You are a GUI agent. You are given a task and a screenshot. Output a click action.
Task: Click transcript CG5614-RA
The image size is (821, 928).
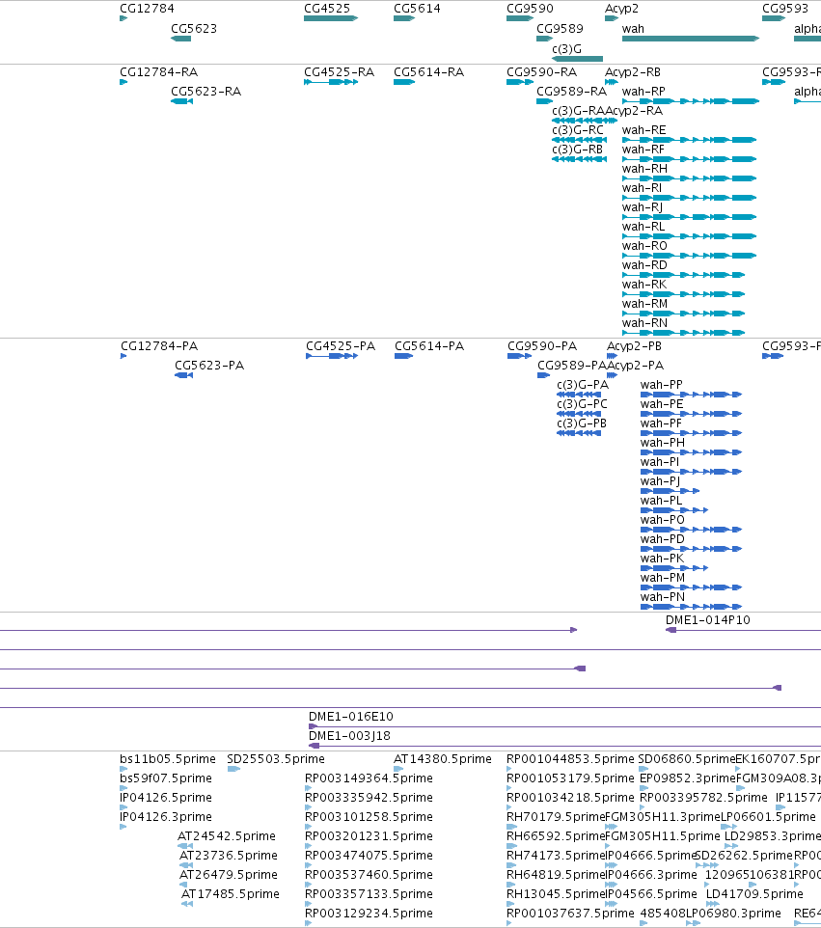(x=428, y=72)
